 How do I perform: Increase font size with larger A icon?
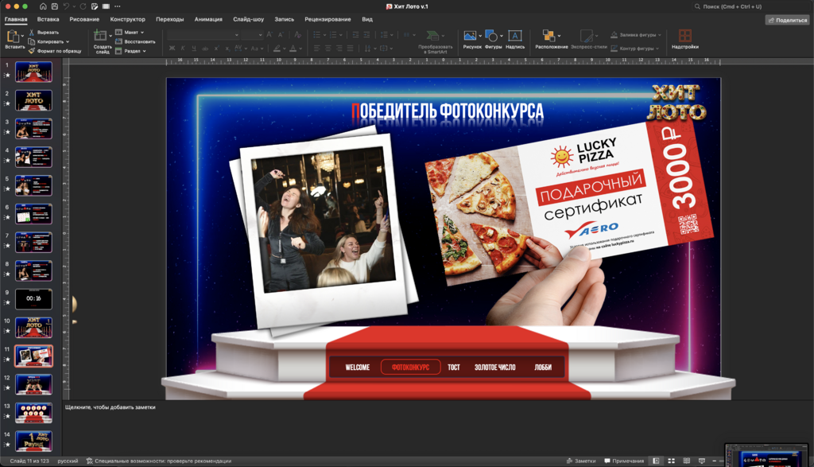pos(269,35)
